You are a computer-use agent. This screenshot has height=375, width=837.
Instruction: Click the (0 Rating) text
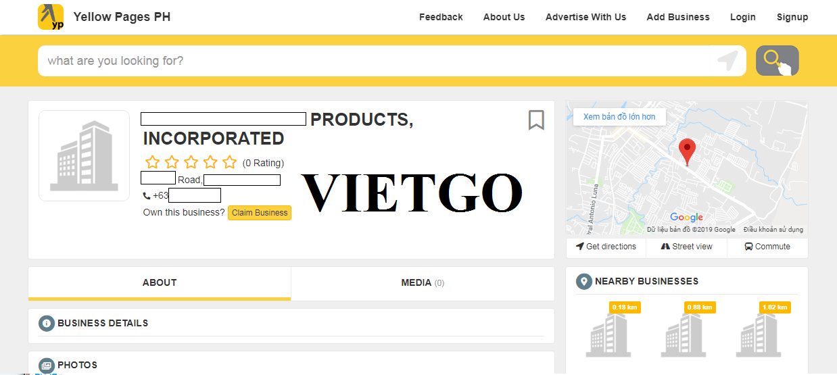pos(263,163)
